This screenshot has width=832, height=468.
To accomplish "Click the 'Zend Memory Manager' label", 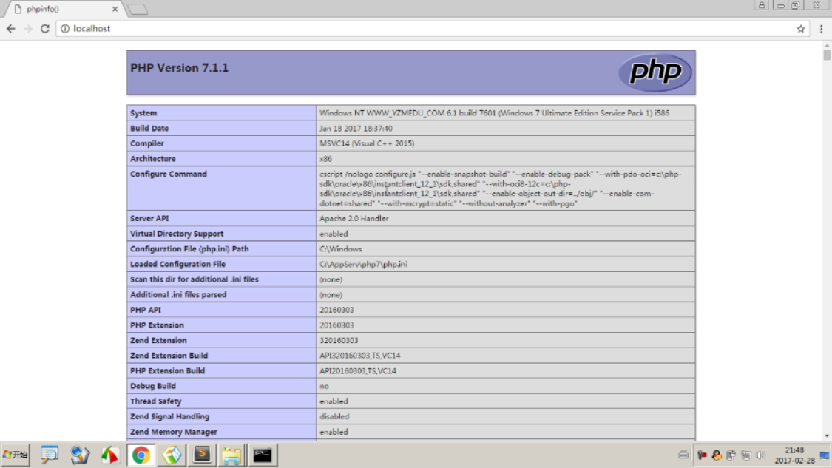I will pyautogui.click(x=174, y=432).
